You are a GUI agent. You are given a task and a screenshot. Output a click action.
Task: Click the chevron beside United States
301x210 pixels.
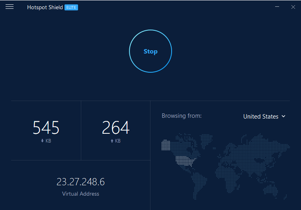[x=283, y=116]
